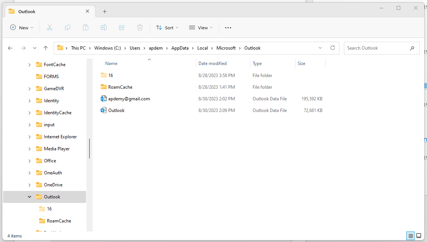Expand the Media Player tree folder
The height and width of the screenshot is (242, 427).
(29, 149)
